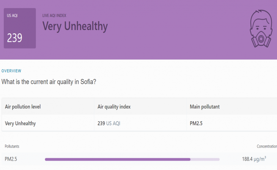Click the Main pollutant column header
This screenshot has width=277, height=170.
(x=205, y=107)
